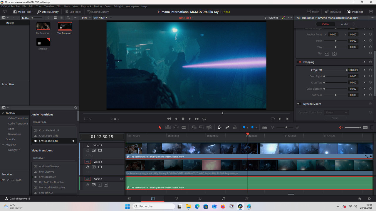Click the Replace Clip icon
The height and width of the screenshot is (211, 376).
click(209, 127)
